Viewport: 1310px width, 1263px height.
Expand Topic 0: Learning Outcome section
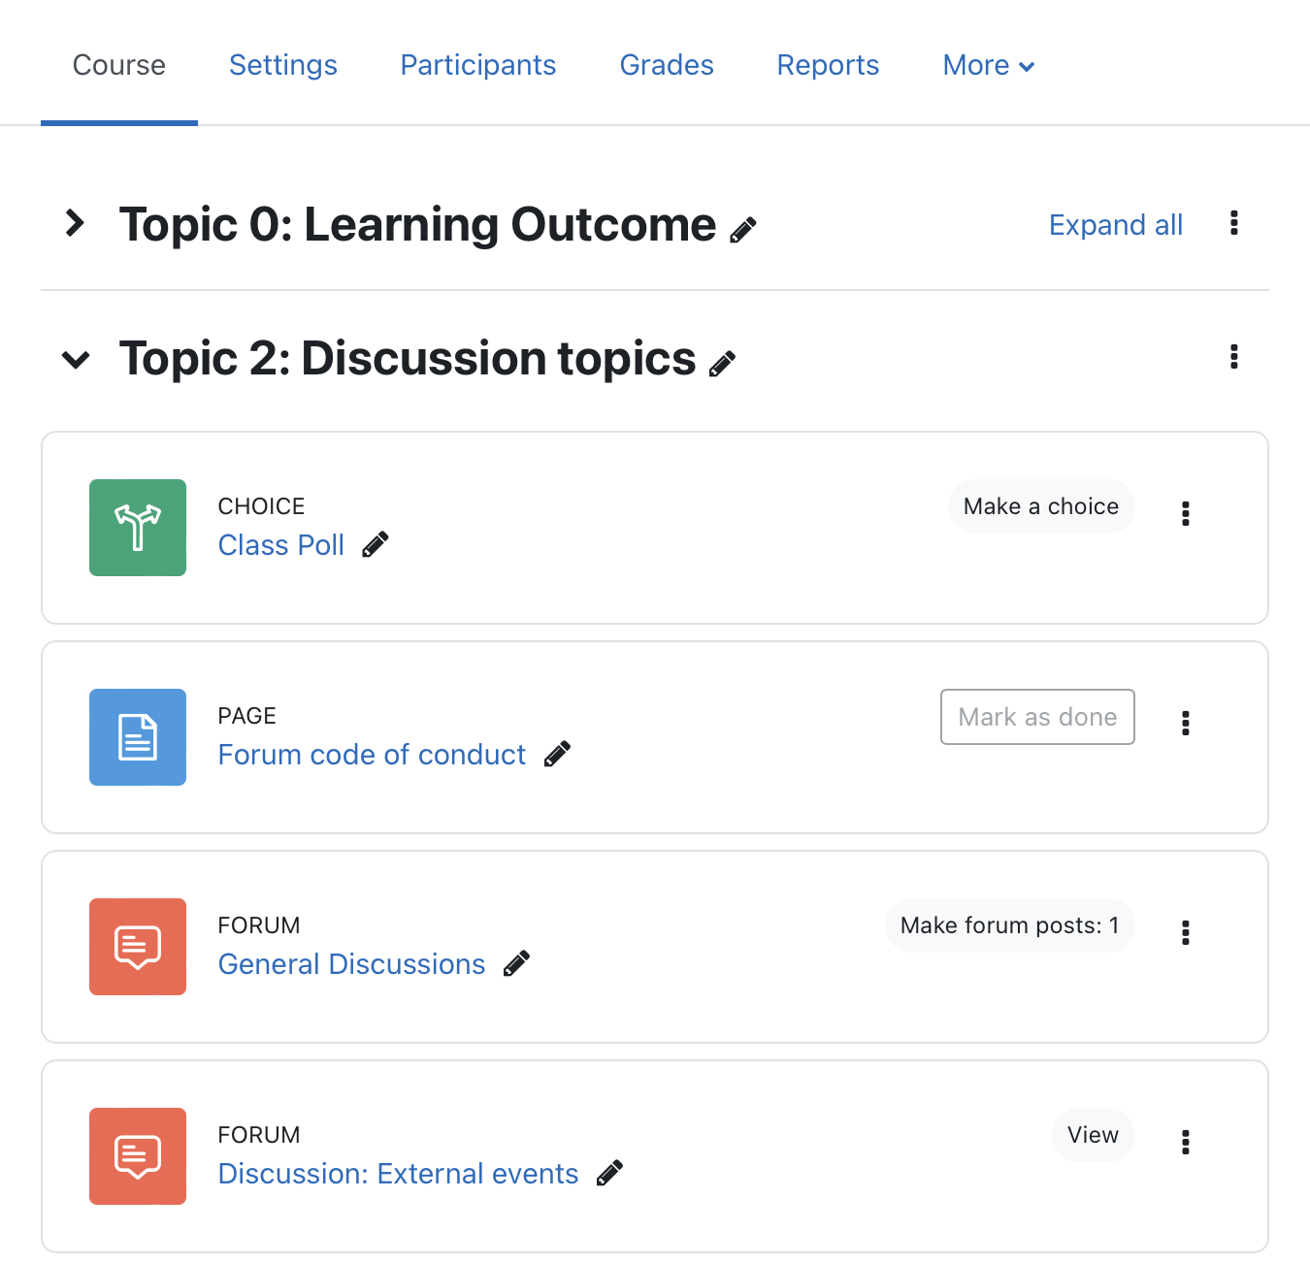tap(75, 223)
